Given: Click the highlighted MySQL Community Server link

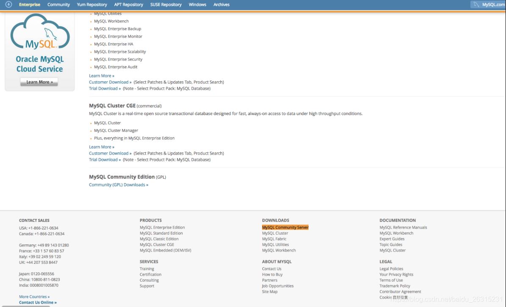Looking at the screenshot, I should point(285,227).
